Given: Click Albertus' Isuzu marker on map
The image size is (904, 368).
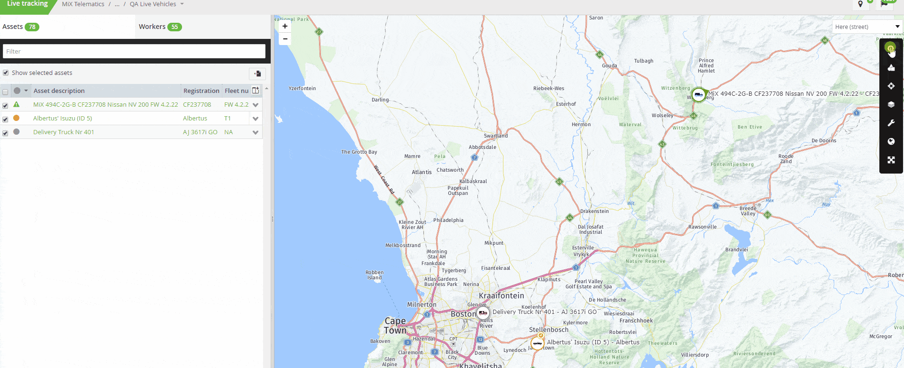Looking at the screenshot, I should pyautogui.click(x=537, y=343).
